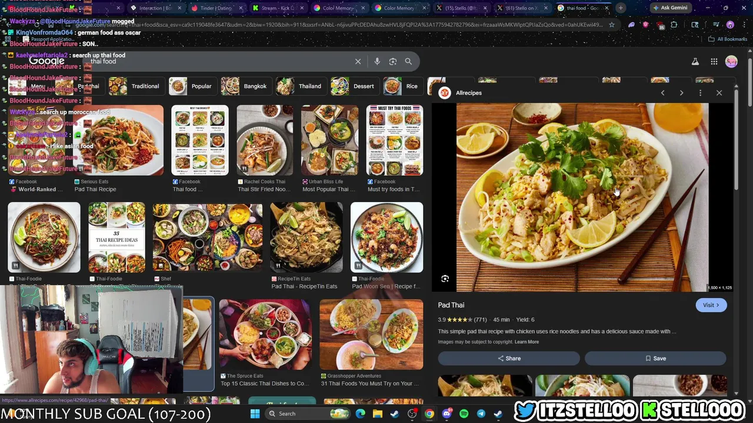Select 35 Thai Recipe Ideas image
Image resolution: width=753 pixels, height=423 pixels.
pyautogui.click(x=116, y=237)
